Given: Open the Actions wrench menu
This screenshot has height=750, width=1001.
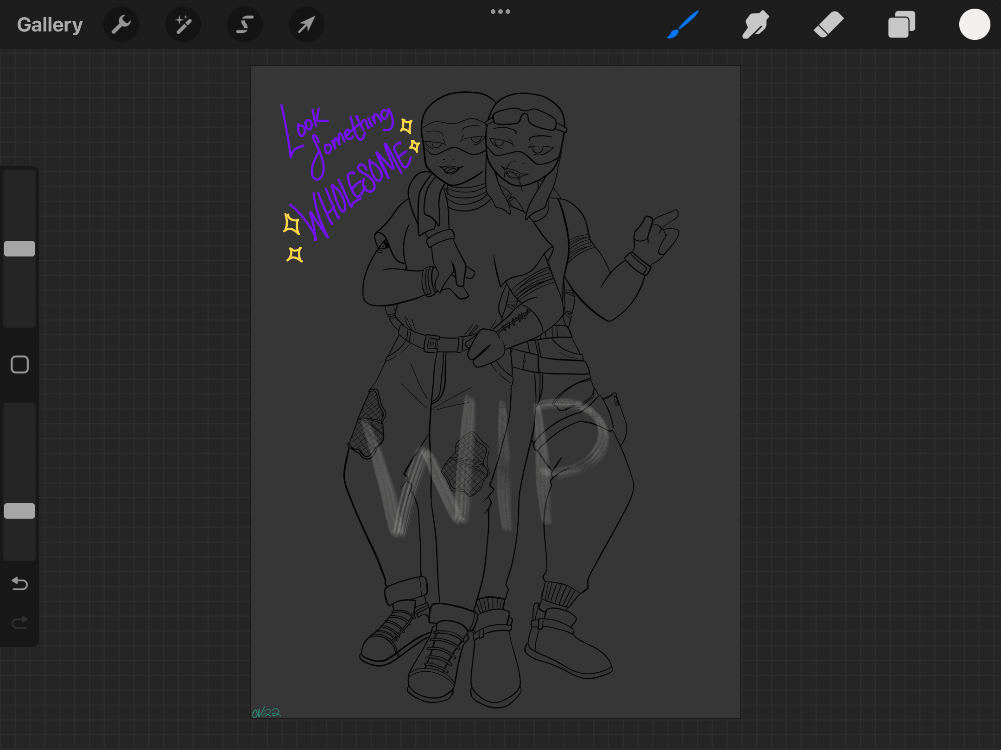Looking at the screenshot, I should point(121,25).
